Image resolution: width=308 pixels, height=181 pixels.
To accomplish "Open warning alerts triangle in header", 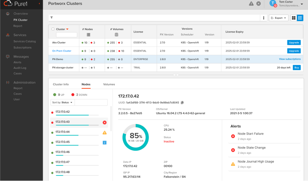I will [x=251, y=4].
